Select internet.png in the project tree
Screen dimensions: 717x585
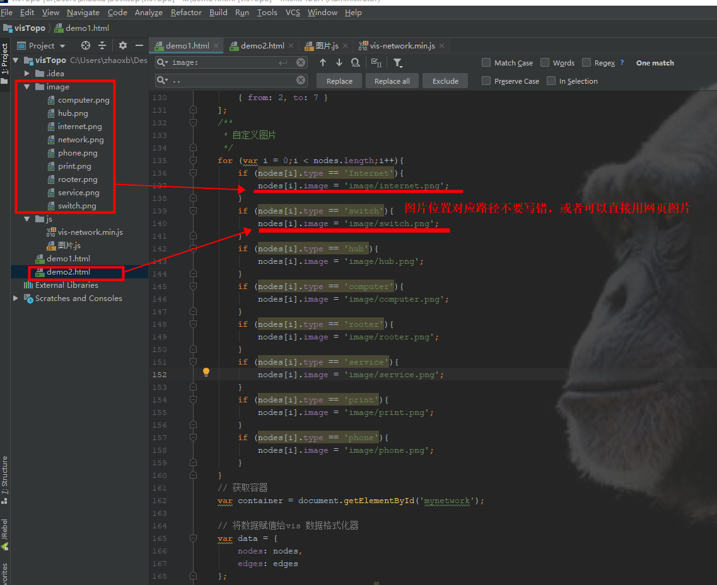pyautogui.click(x=79, y=127)
